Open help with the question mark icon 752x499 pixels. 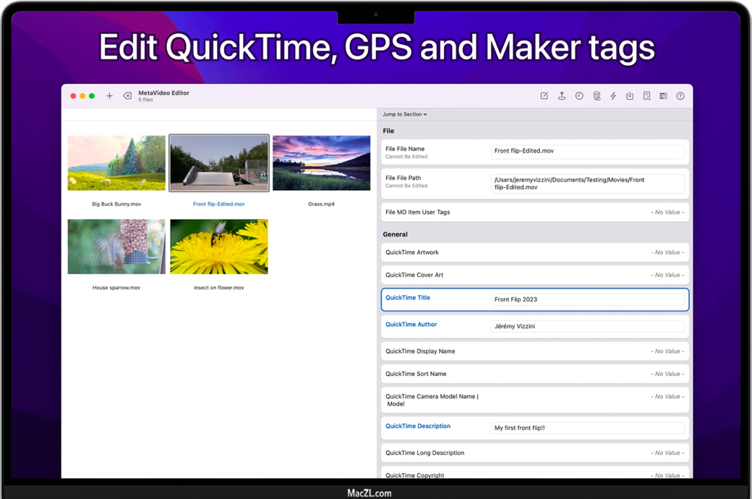point(680,96)
